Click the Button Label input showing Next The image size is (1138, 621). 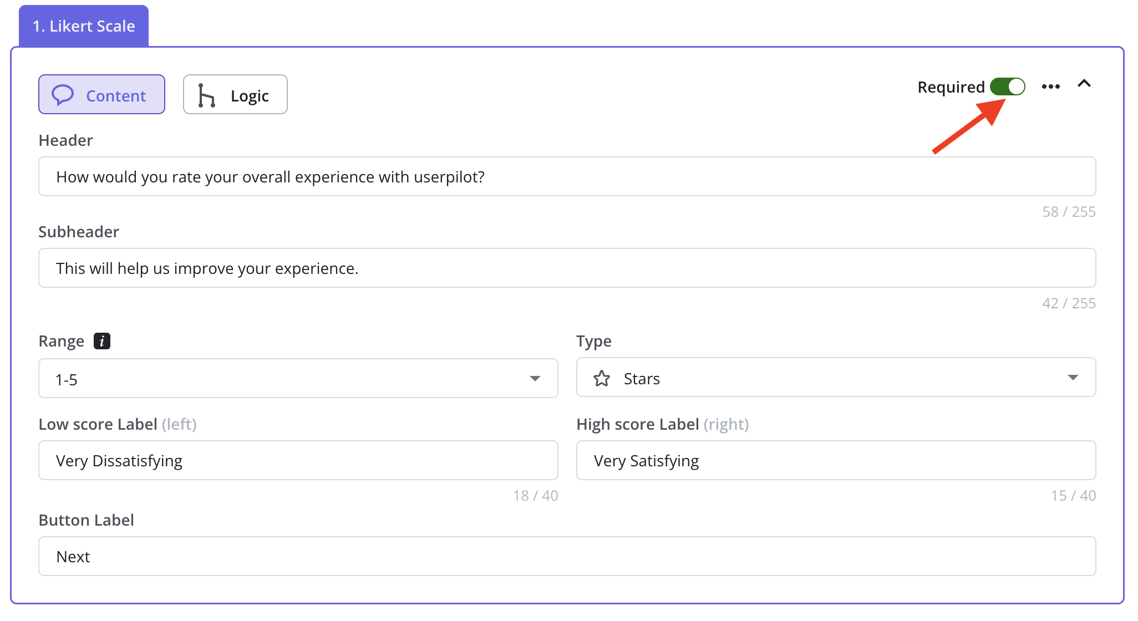tap(567, 557)
